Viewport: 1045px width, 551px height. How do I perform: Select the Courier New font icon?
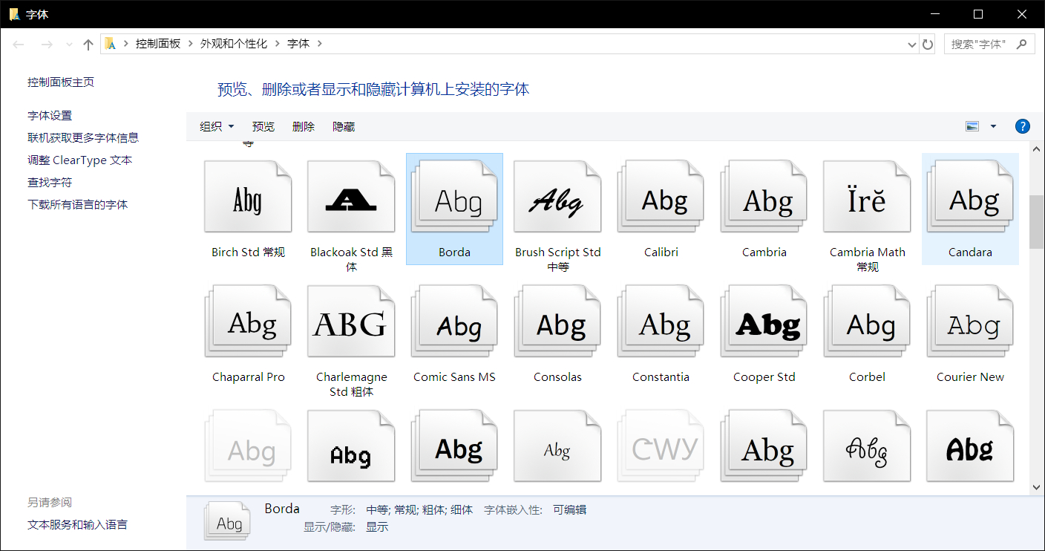pos(970,322)
